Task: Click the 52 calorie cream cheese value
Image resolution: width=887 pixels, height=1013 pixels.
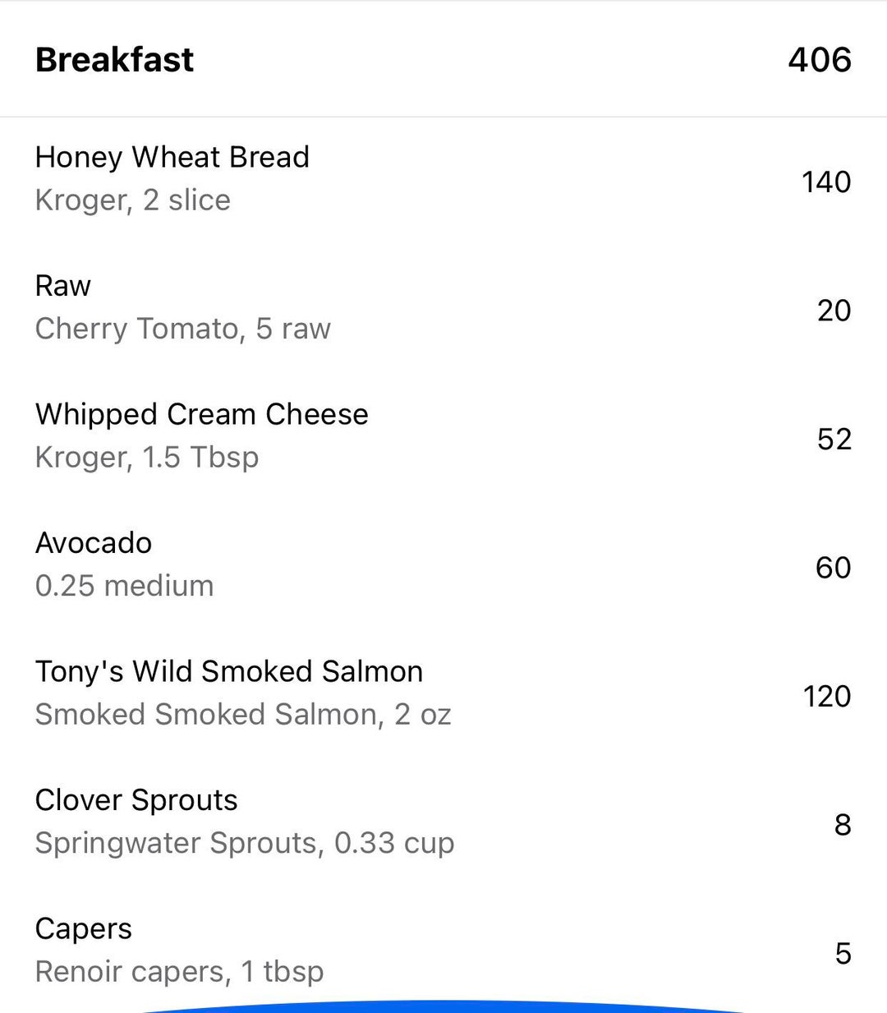Action: coord(834,439)
